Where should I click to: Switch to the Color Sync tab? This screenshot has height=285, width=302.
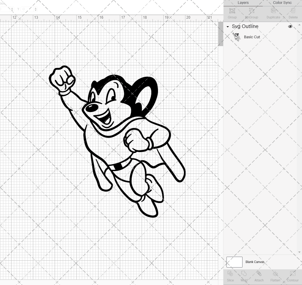pyautogui.click(x=282, y=3)
